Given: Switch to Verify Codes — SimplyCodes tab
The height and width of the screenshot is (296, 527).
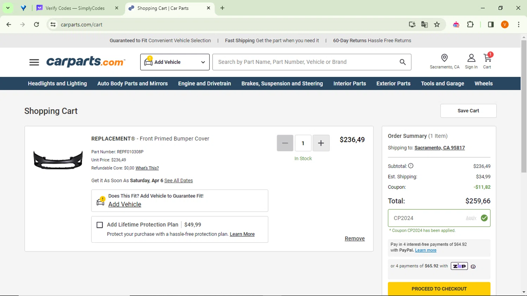Looking at the screenshot, I should tap(78, 8).
